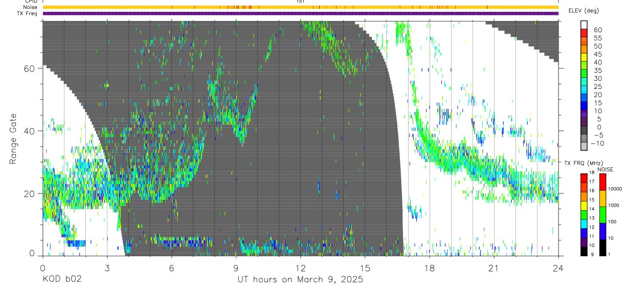
Task: Click the 'ELEV (deg)' color bar title
Action: point(584,11)
